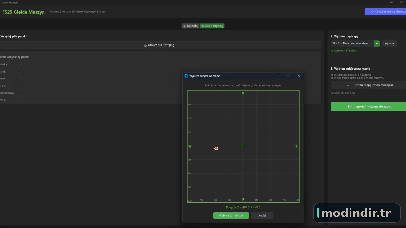Click the FS25 Giełda Maszyn logo title
This screenshot has height=228, width=406.
[23, 12]
